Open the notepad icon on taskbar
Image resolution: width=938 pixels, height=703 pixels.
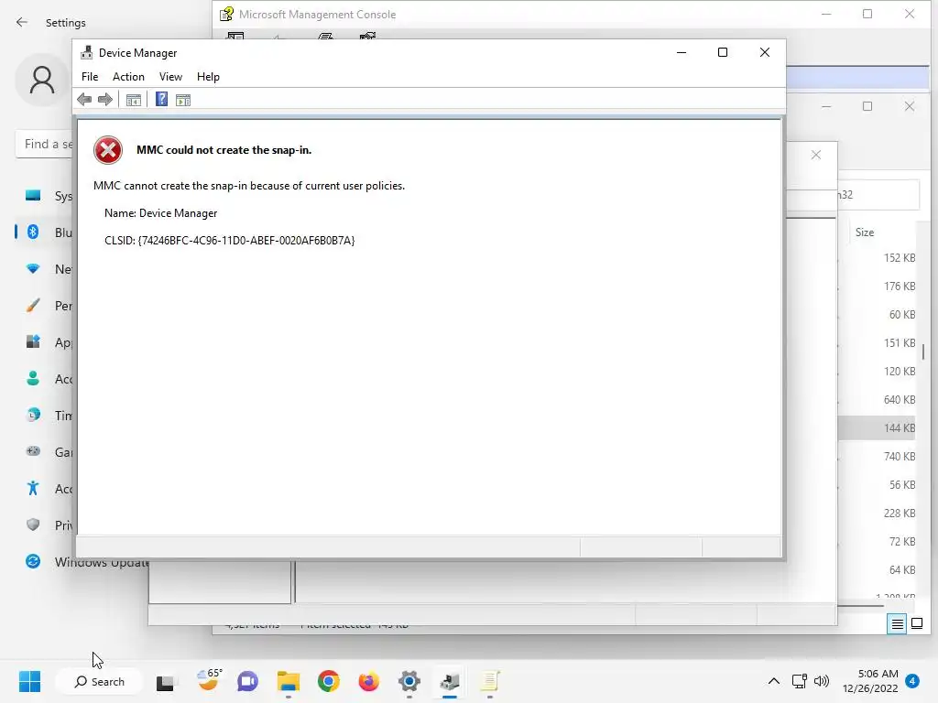[490, 681]
